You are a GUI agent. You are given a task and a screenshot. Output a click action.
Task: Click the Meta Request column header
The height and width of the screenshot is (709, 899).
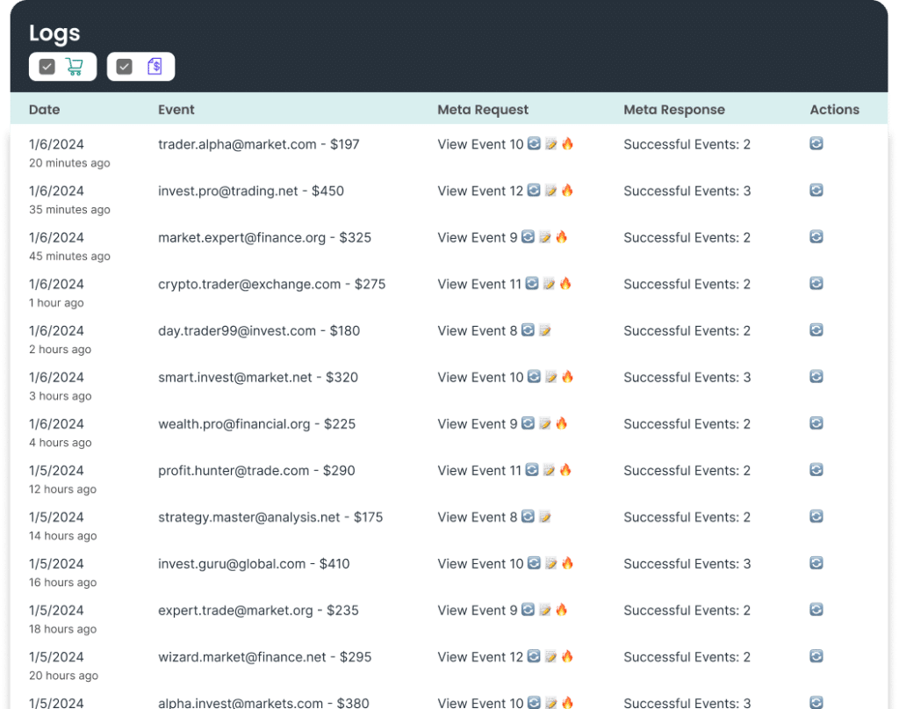click(x=483, y=110)
